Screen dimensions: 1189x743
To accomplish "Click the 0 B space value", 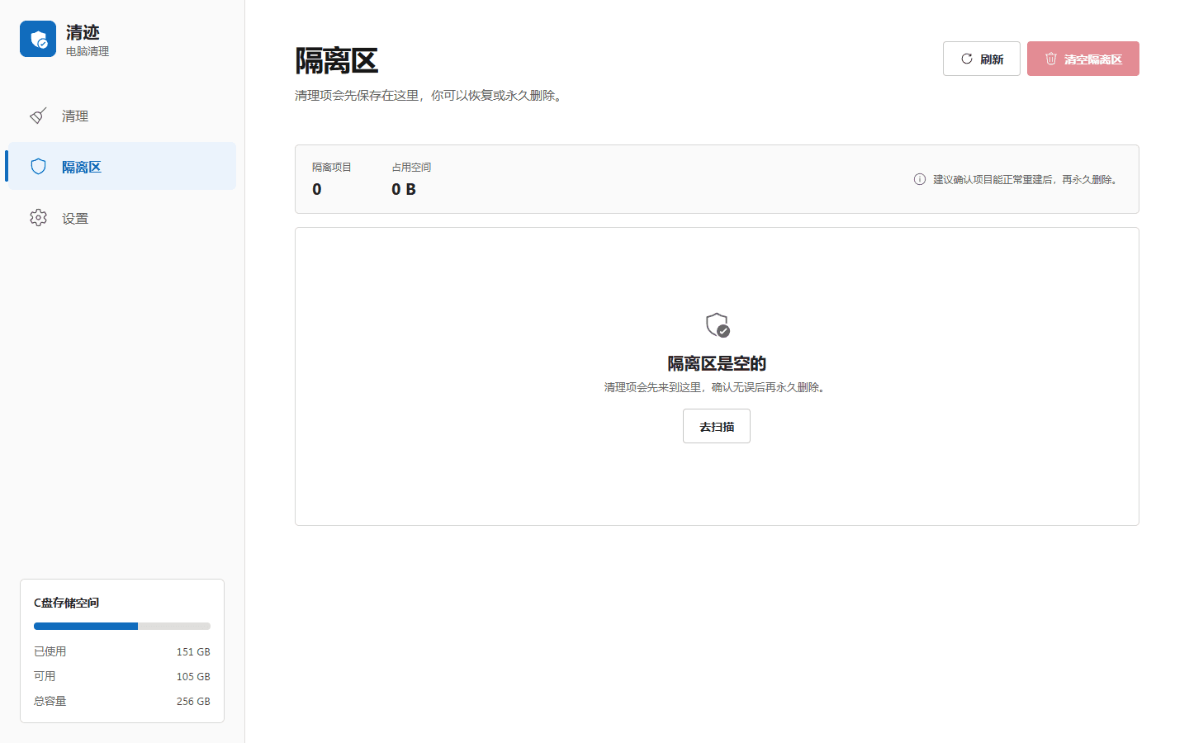I will (404, 189).
